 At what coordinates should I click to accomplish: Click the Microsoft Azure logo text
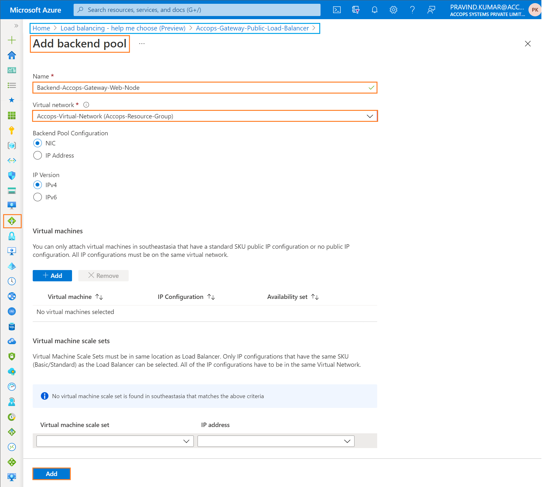coord(36,10)
